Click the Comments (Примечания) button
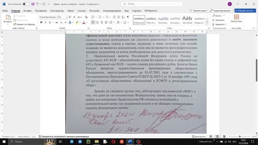The width and height of the screenshot is (258, 145). pyautogui.click(x=198, y=10)
